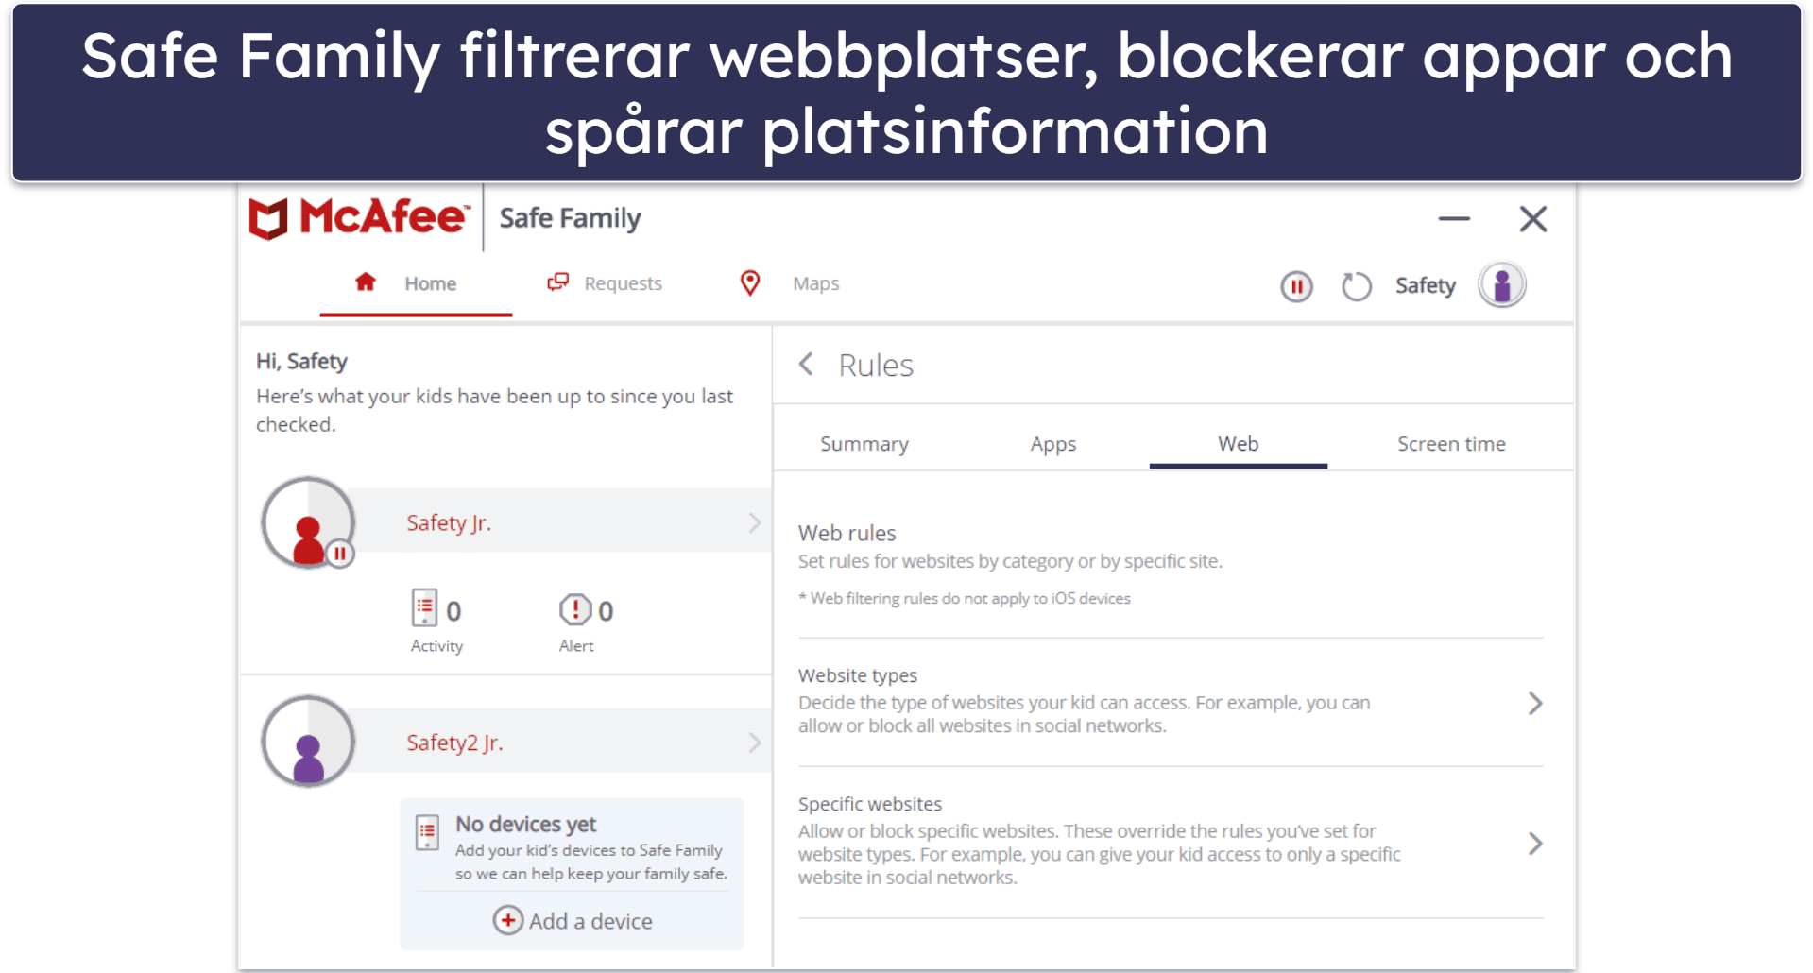Expand the Safety Jr. row chevron
Screen dimensions: 1813x973
[x=755, y=522]
